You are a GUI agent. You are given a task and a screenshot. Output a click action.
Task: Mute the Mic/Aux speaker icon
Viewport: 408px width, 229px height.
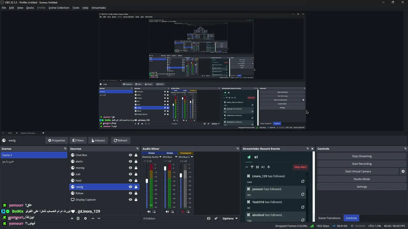[167, 212]
